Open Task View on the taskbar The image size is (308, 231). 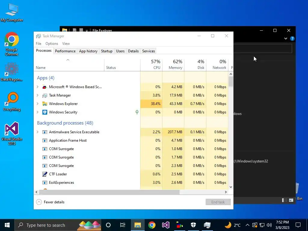click(x=123, y=225)
